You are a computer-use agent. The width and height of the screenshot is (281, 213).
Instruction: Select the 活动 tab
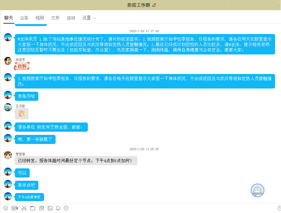(x=71, y=18)
